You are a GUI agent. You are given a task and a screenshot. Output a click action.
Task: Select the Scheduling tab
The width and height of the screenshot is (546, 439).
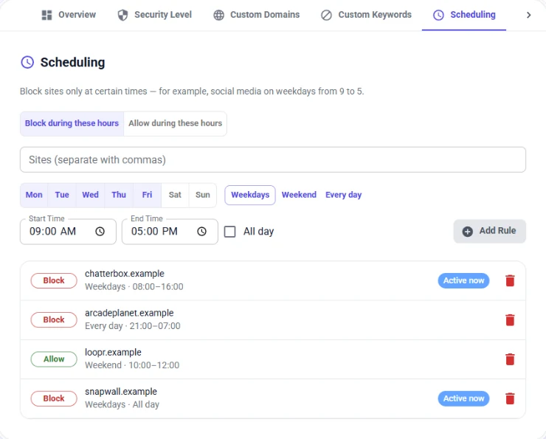pyautogui.click(x=464, y=15)
